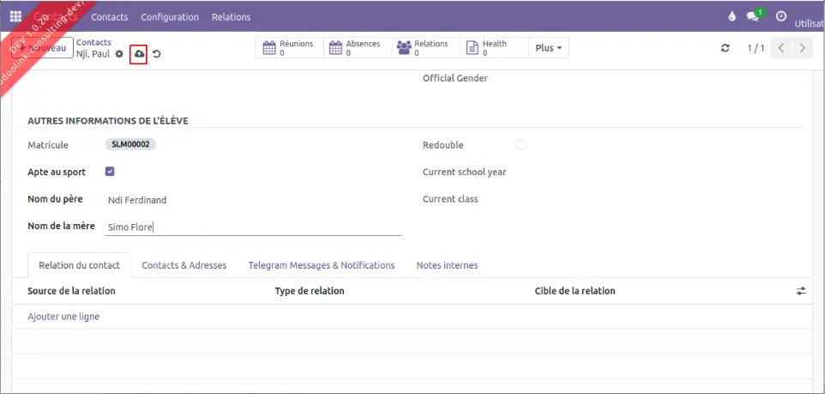Check the Redouble checkbox
The width and height of the screenshot is (825, 394).
[521, 145]
